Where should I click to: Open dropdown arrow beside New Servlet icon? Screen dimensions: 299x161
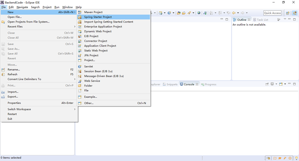coord(173,13)
